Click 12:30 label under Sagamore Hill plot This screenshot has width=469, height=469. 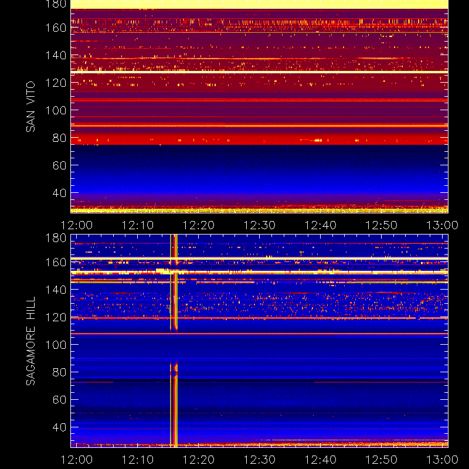click(259, 460)
